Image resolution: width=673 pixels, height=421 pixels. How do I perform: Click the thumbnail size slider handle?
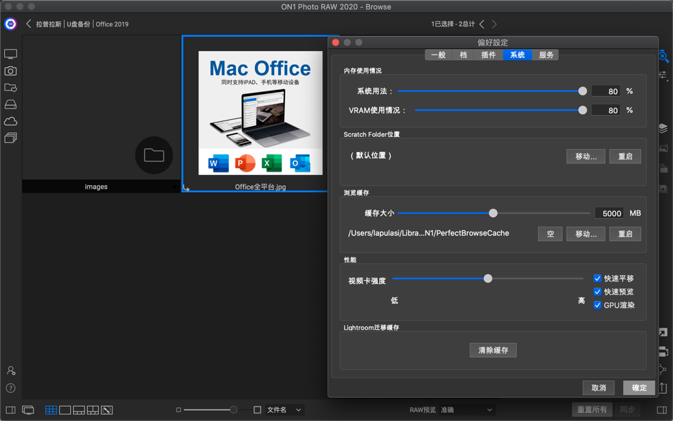click(x=233, y=410)
